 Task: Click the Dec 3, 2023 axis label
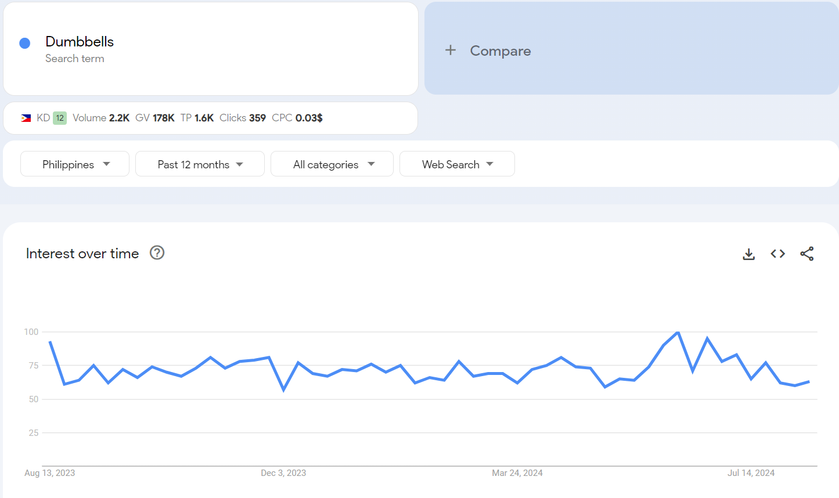[x=283, y=473]
